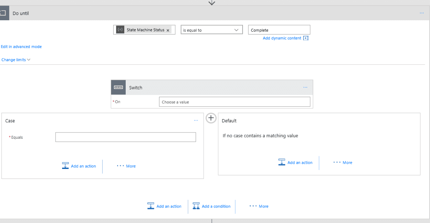
Task: Click the plus icon to add a case
Action: tap(211, 118)
